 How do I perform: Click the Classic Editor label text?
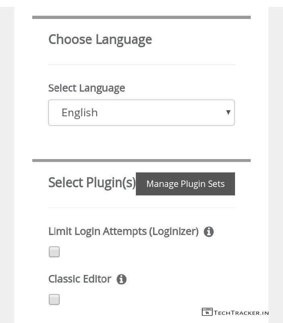coord(80,279)
